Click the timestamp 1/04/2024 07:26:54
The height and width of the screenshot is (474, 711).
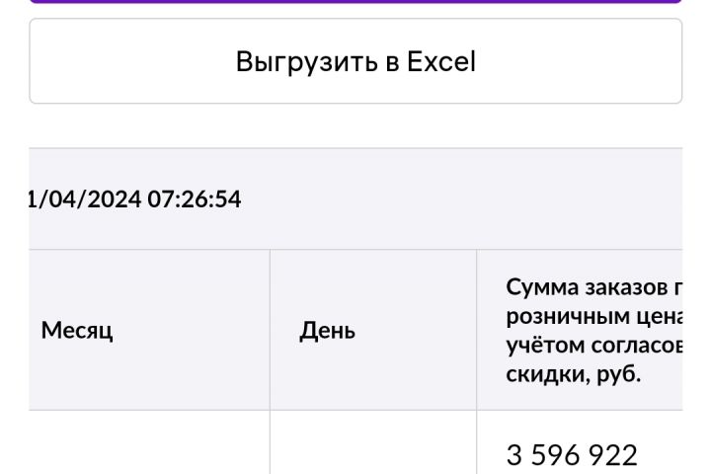coord(135,199)
